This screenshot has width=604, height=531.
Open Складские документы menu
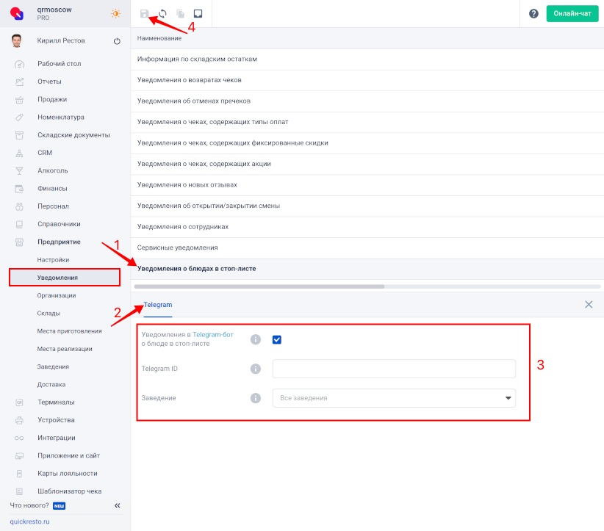pyautogui.click(x=73, y=135)
